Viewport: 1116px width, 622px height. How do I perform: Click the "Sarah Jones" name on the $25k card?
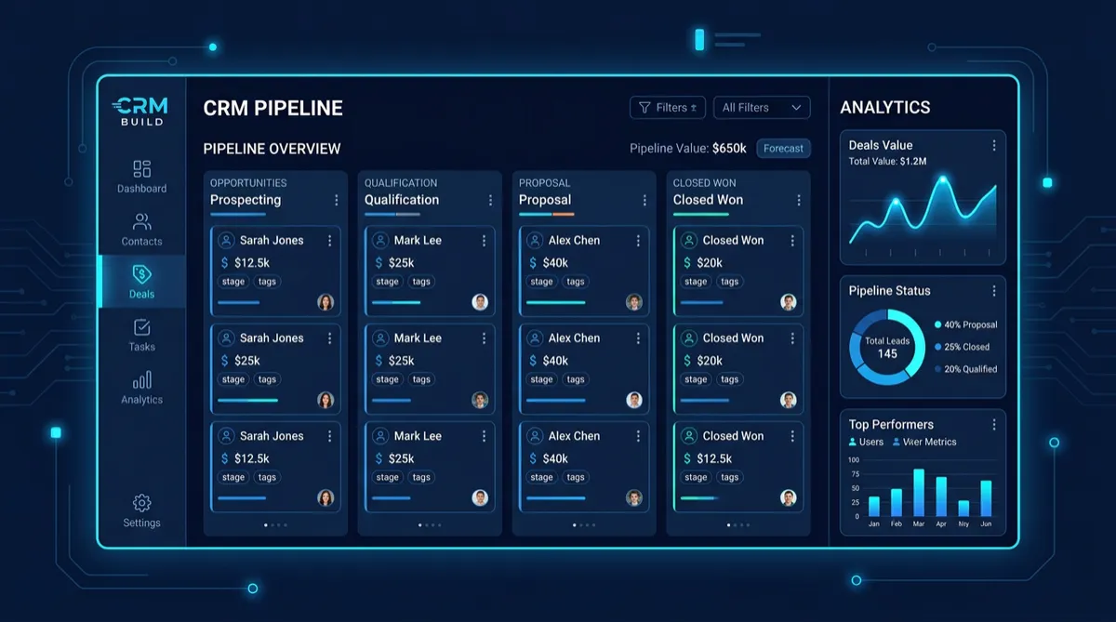[x=272, y=338]
